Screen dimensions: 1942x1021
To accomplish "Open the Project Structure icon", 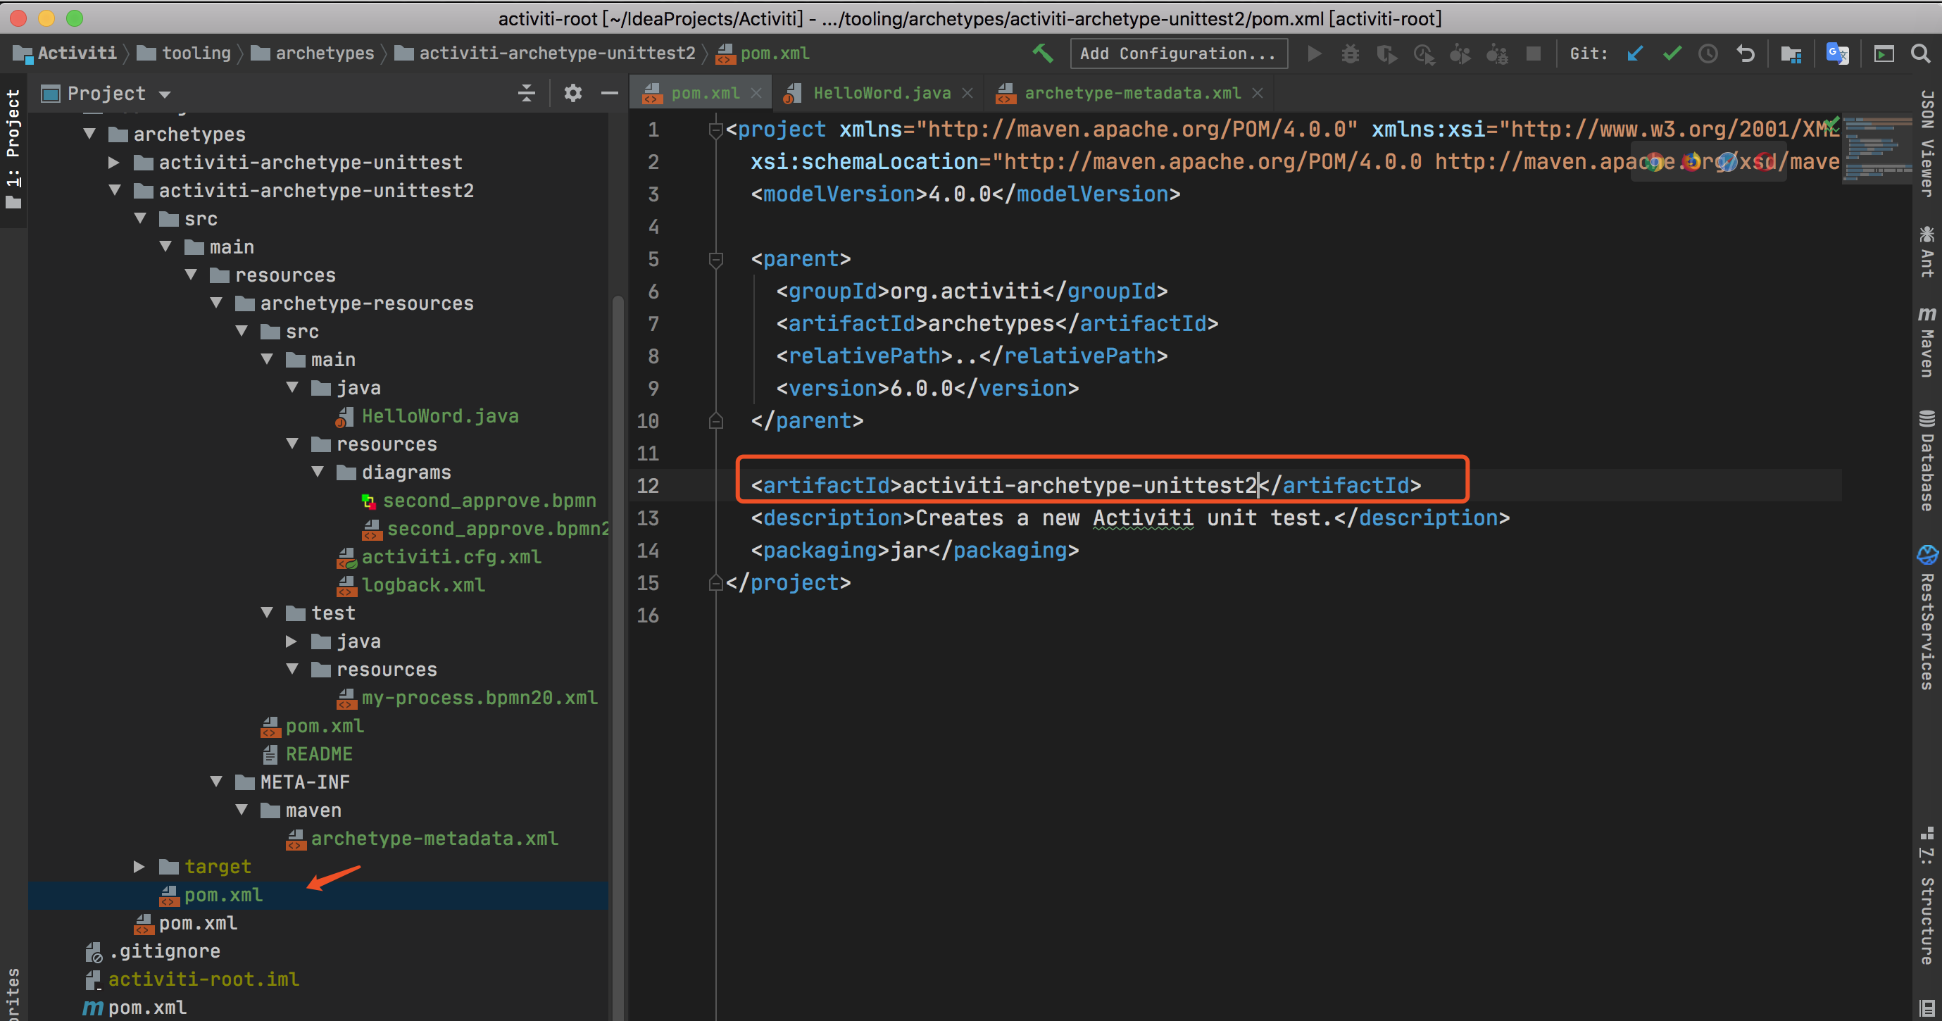I will coord(1791,54).
